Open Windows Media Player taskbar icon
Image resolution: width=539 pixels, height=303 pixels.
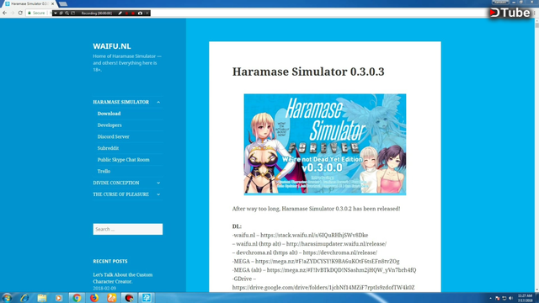click(x=59, y=298)
